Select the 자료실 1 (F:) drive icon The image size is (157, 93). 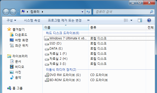click(x=47, y=54)
